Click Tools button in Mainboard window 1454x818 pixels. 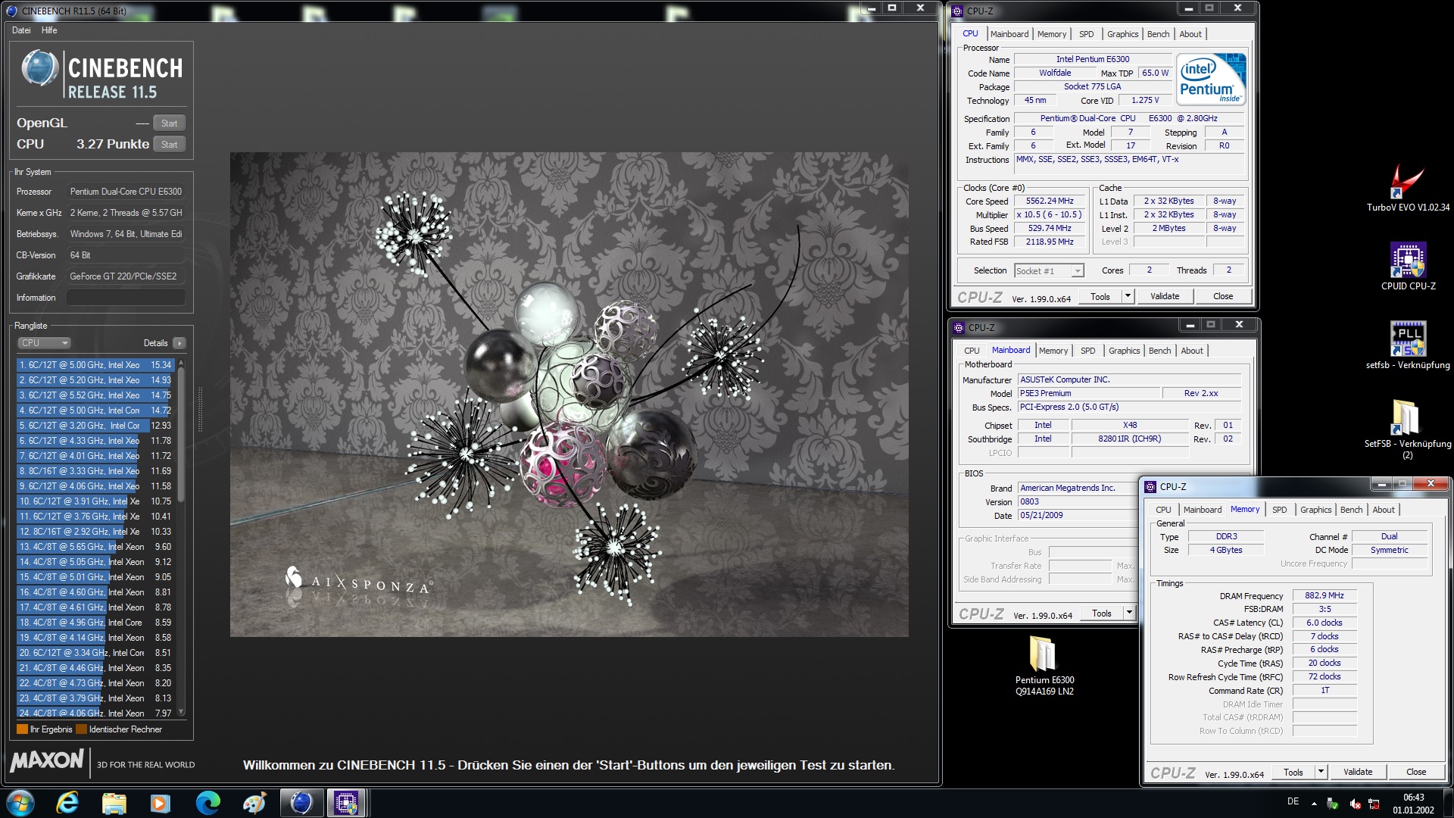[1101, 613]
